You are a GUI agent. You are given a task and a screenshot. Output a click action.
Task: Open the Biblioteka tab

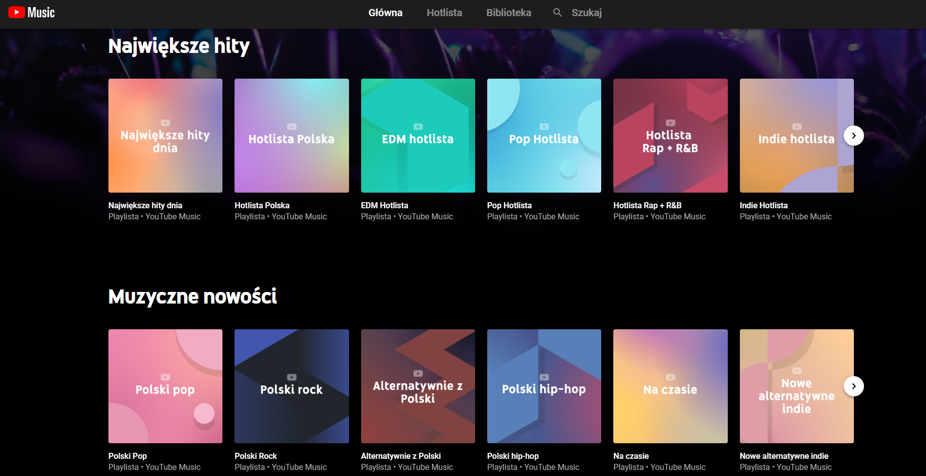pyautogui.click(x=508, y=13)
